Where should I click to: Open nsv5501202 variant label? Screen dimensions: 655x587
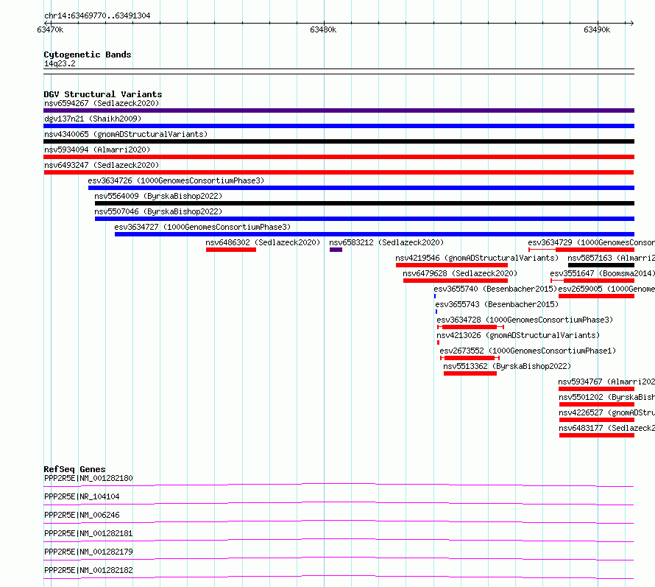pyautogui.click(x=606, y=397)
